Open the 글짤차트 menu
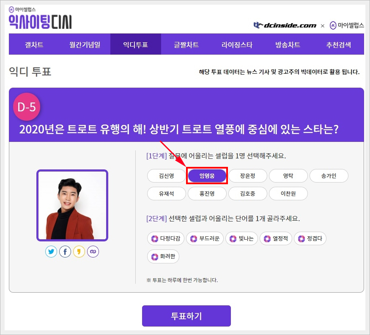The width and height of the screenshot is (370, 335). (186, 44)
